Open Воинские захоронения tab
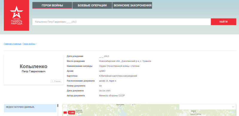The height and width of the screenshot is (116, 239). click(x=132, y=5)
